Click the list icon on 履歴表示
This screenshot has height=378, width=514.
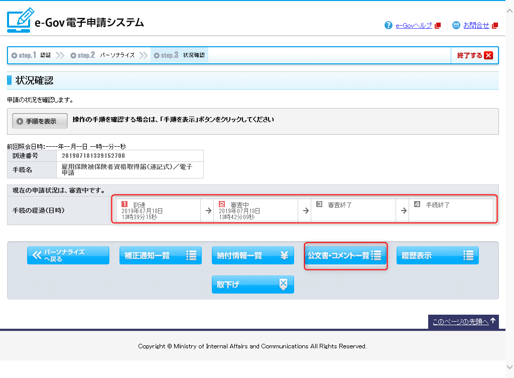coord(469,255)
